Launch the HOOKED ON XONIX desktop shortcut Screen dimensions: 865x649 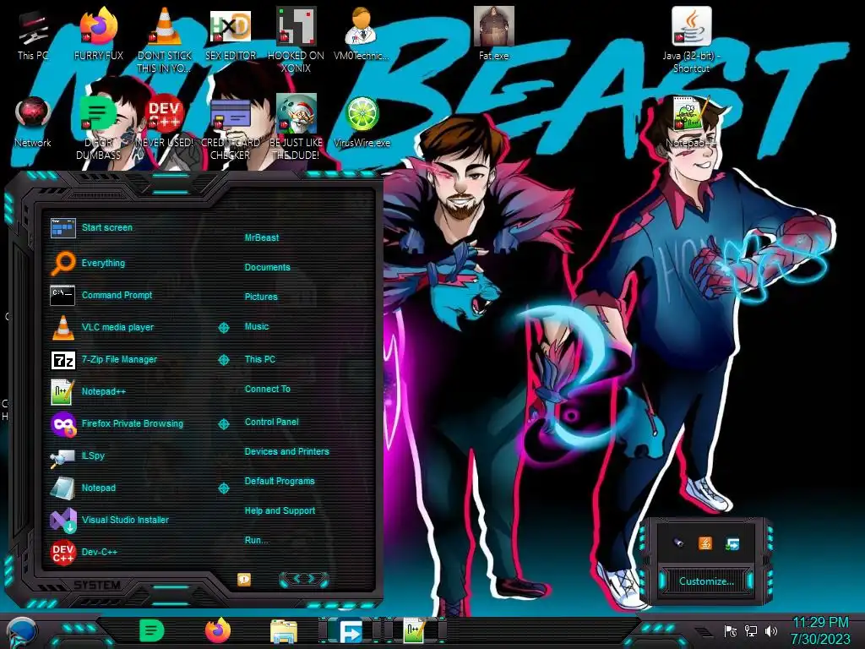[296, 41]
